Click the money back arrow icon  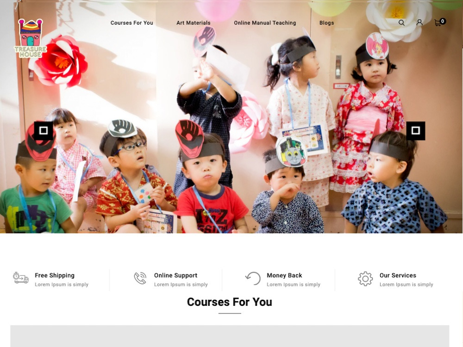coord(253,279)
